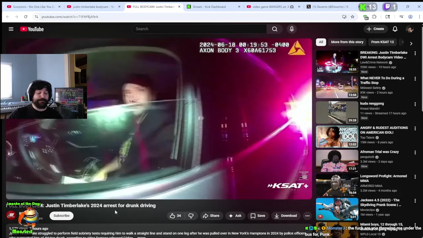The height and width of the screenshot is (238, 423).
Task: Share the video
Action: click(x=211, y=216)
